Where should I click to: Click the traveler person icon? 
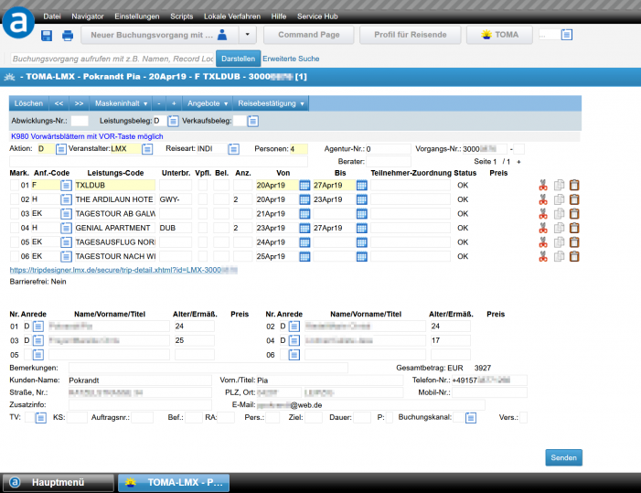click(x=222, y=35)
